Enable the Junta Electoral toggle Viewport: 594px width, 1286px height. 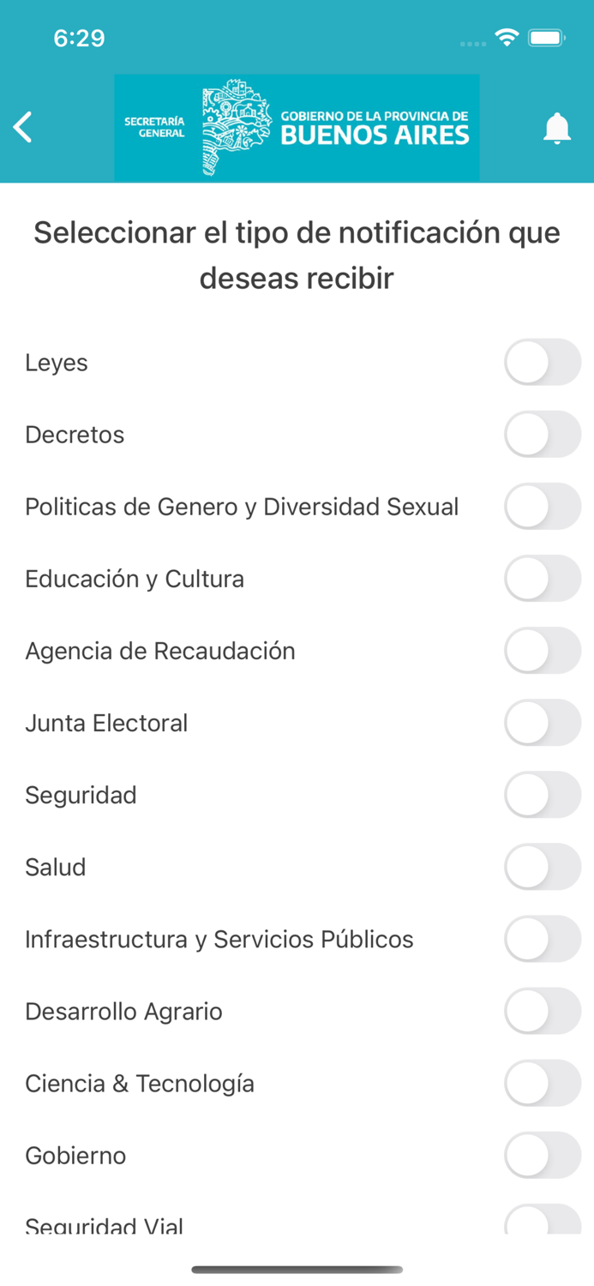pyautogui.click(x=543, y=723)
